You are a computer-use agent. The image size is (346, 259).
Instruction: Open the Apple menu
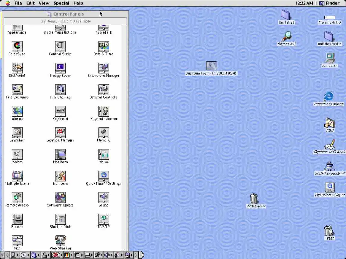point(8,3)
